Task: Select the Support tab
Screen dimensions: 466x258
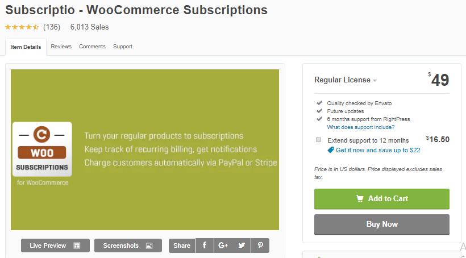Action: (123, 47)
